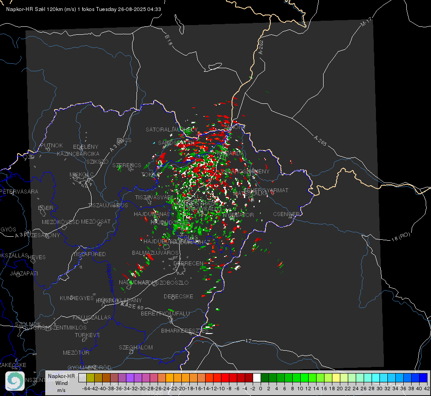This screenshot has width=431, height=396.
Task: Click the swirl weather logo icon
Action: coord(15,381)
